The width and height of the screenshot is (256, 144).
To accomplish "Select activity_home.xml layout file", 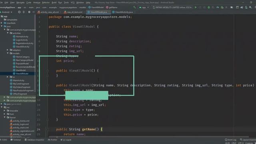I will pyautogui.click(x=20, y=121).
